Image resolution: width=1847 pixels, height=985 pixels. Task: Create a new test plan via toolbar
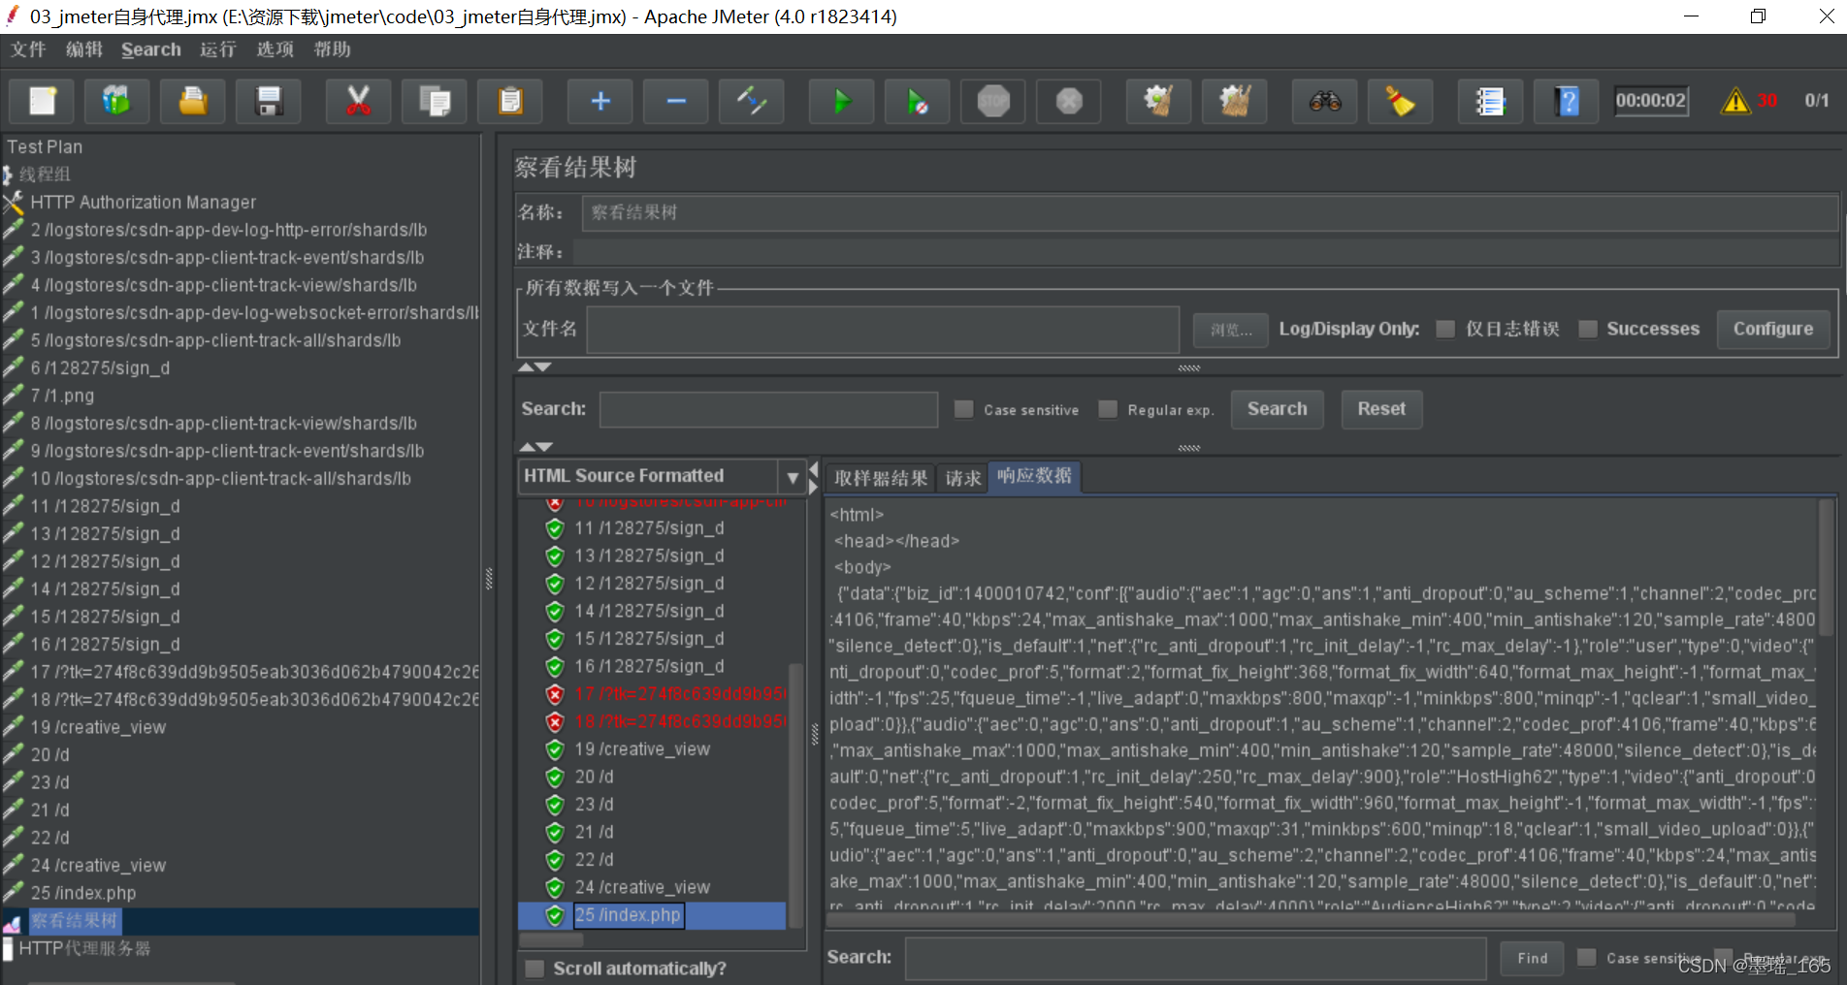click(x=43, y=101)
